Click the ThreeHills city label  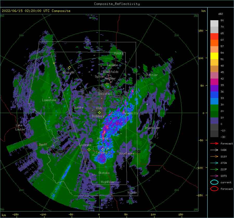130,113
